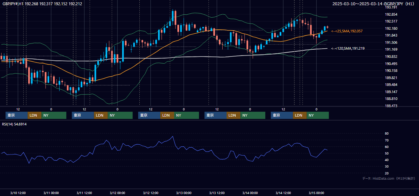Click the 3/14 00:00 time axis label
Image resolution: width=419 pixels, height=196 pixels.
point(250,193)
